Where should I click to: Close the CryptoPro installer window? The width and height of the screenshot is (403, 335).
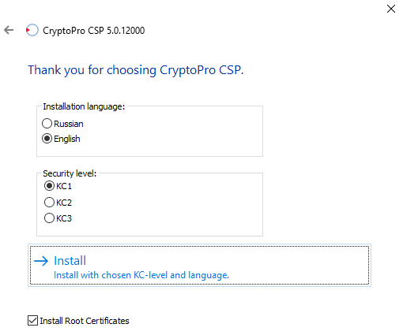(x=391, y=9)
